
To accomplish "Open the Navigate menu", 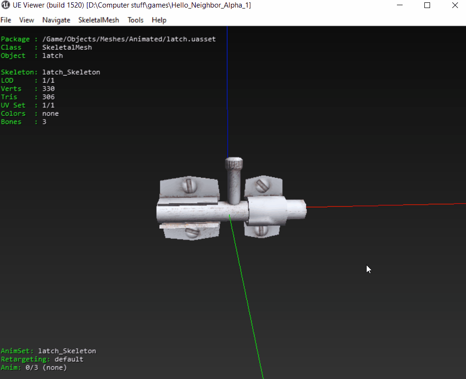I will 56,20.
